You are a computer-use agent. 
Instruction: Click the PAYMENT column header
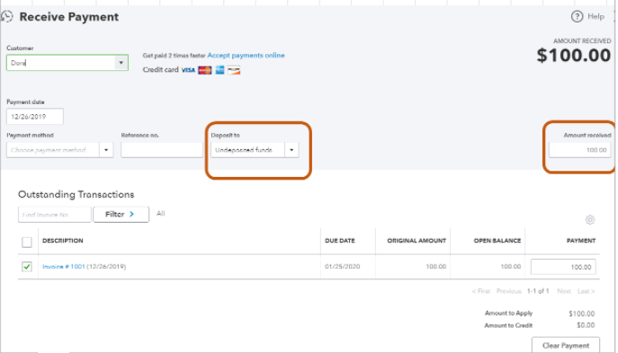pyautogui.click(x=581, y=241)
